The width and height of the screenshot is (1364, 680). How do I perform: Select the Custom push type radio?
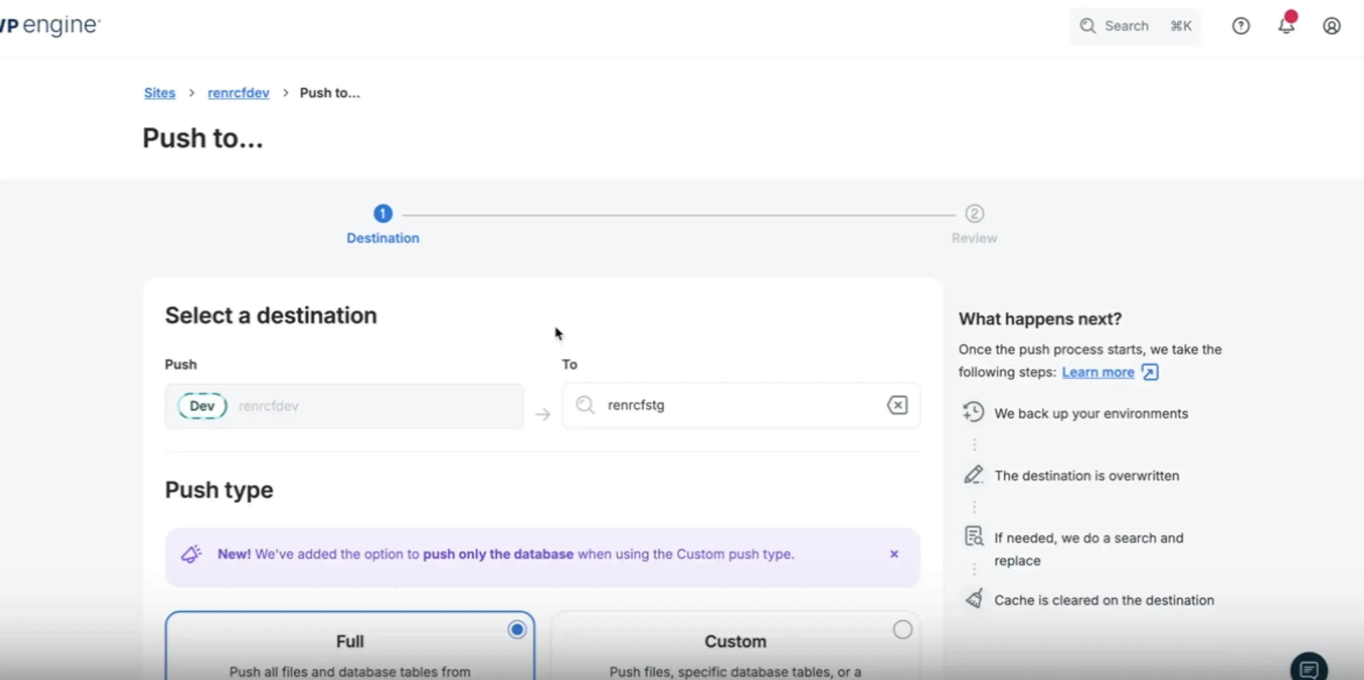[x=902, y=630]
